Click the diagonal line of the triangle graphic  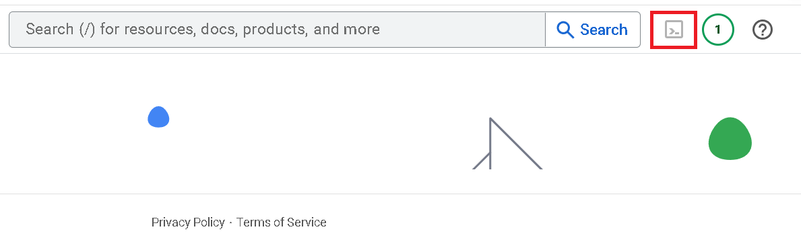coord(516,143)
